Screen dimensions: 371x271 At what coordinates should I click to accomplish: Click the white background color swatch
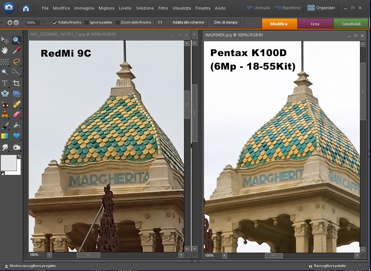pyautogui.click(x=18, y=171)
